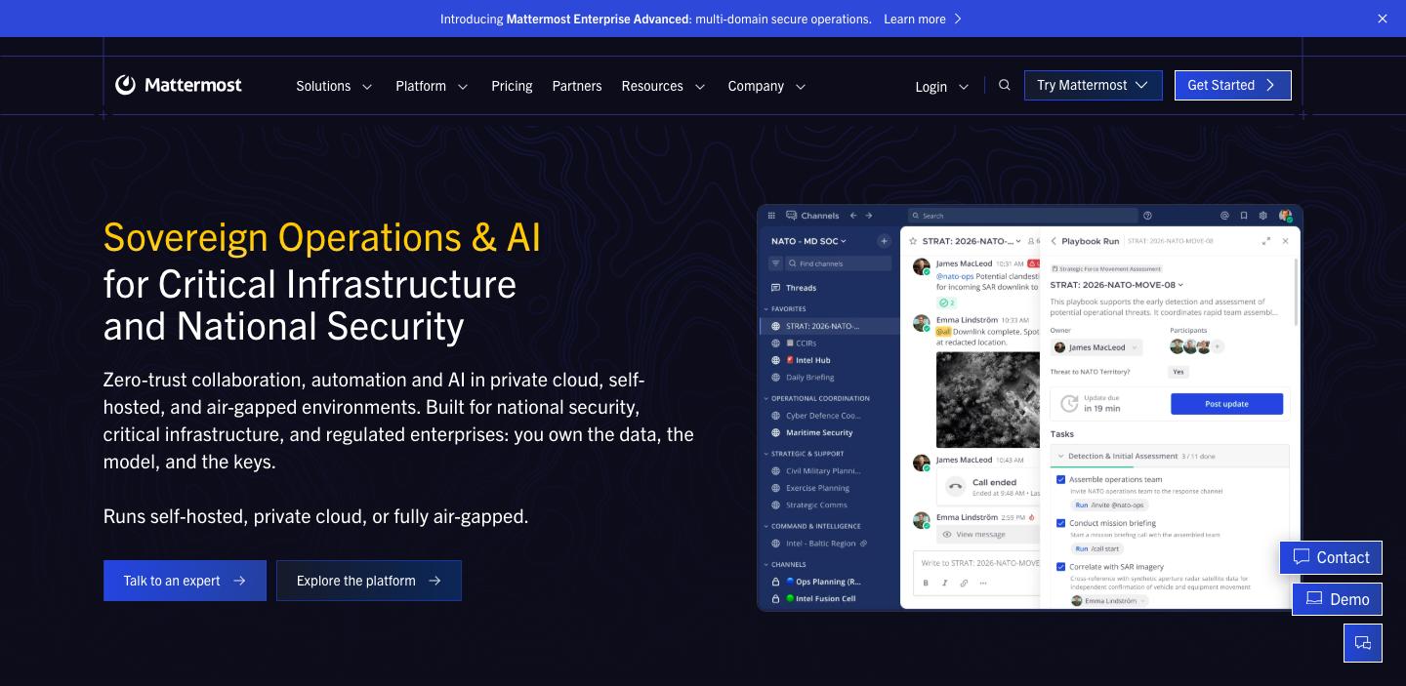Open the NATO - MD SOC team menu
This screenshot has width=1406, height=686.
pyautogui.click(x=808, y=241)
